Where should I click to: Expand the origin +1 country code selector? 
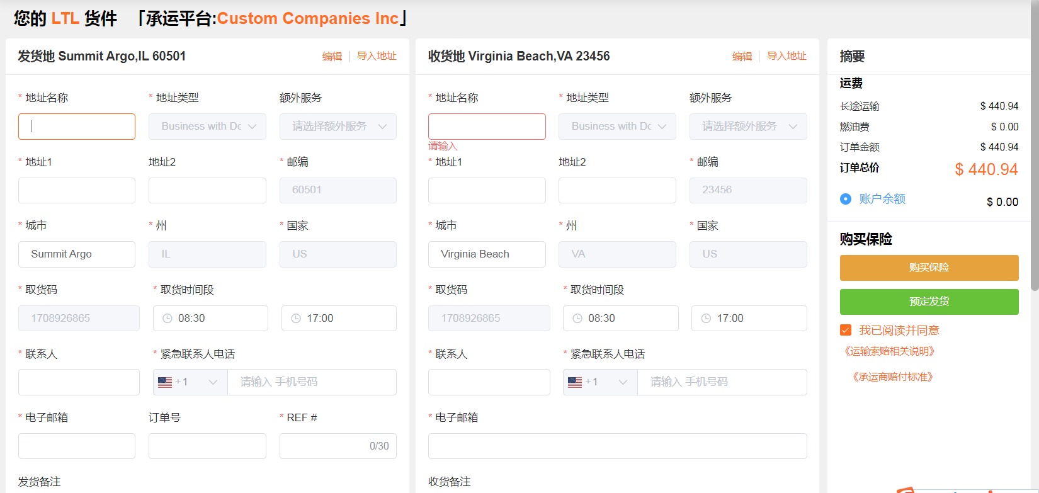pyautogui.click(x=190, y=382)
